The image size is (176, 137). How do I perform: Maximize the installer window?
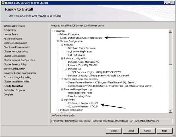(169, 3)
